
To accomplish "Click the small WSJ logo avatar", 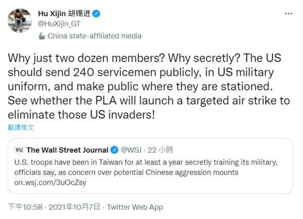I will tap(19, 150).
